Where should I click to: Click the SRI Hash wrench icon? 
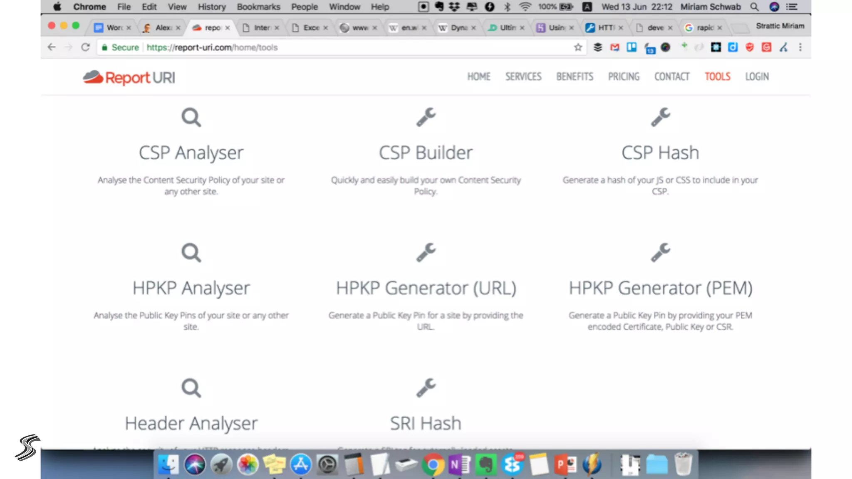click(x=426, y=388)
